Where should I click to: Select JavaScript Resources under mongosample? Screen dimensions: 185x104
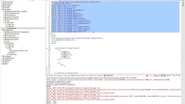(x=13, y=38)
